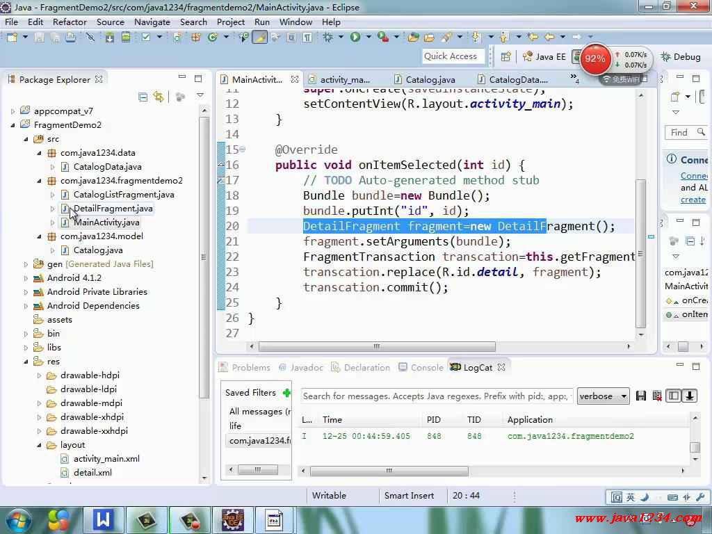Expand CatalogData.java tree node
This screenshot has width=712, height=534.
52,167
